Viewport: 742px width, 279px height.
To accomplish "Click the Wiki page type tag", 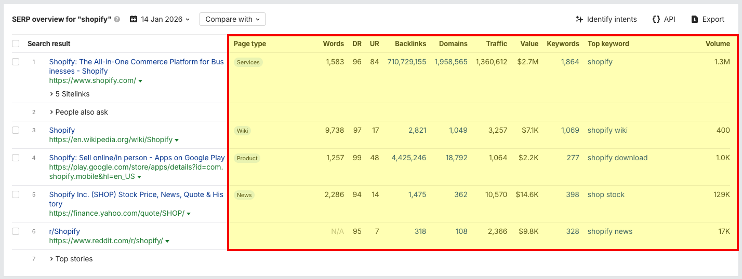I will click(243, 131).
